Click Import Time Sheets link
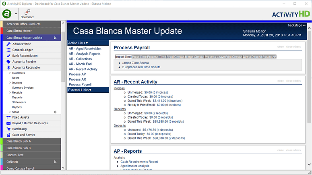Viewport: 312px width, 175px height. point(136,63)
